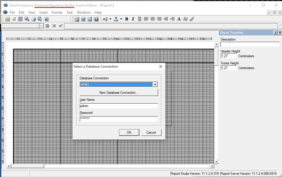Close the Select a Database Connection dialog
The width and height of the screenshot is (282, 177).
[161, 67]
